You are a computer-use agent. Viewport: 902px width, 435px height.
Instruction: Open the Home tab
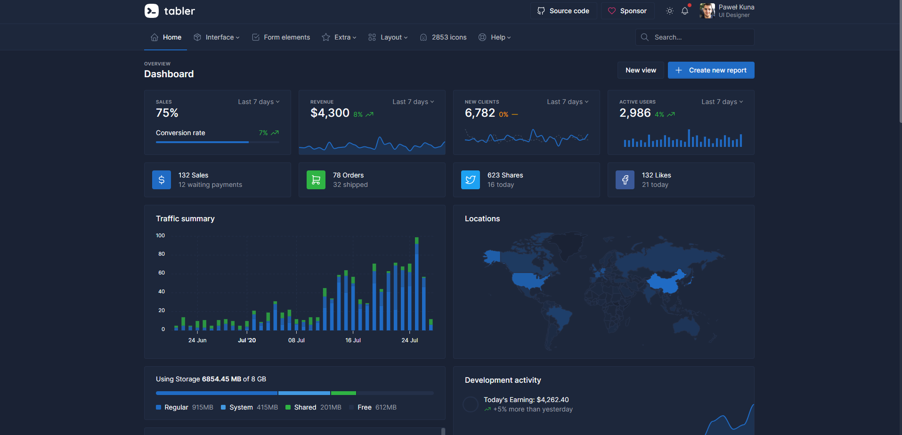point(166,37)
